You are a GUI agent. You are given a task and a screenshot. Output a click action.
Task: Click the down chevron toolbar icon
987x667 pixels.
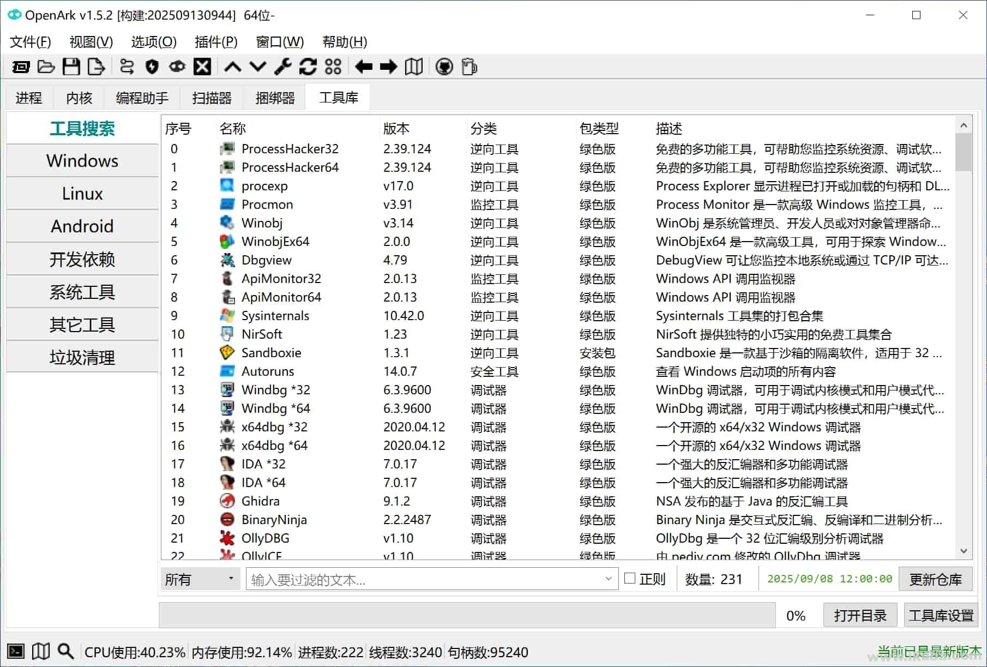pos(257,67)
